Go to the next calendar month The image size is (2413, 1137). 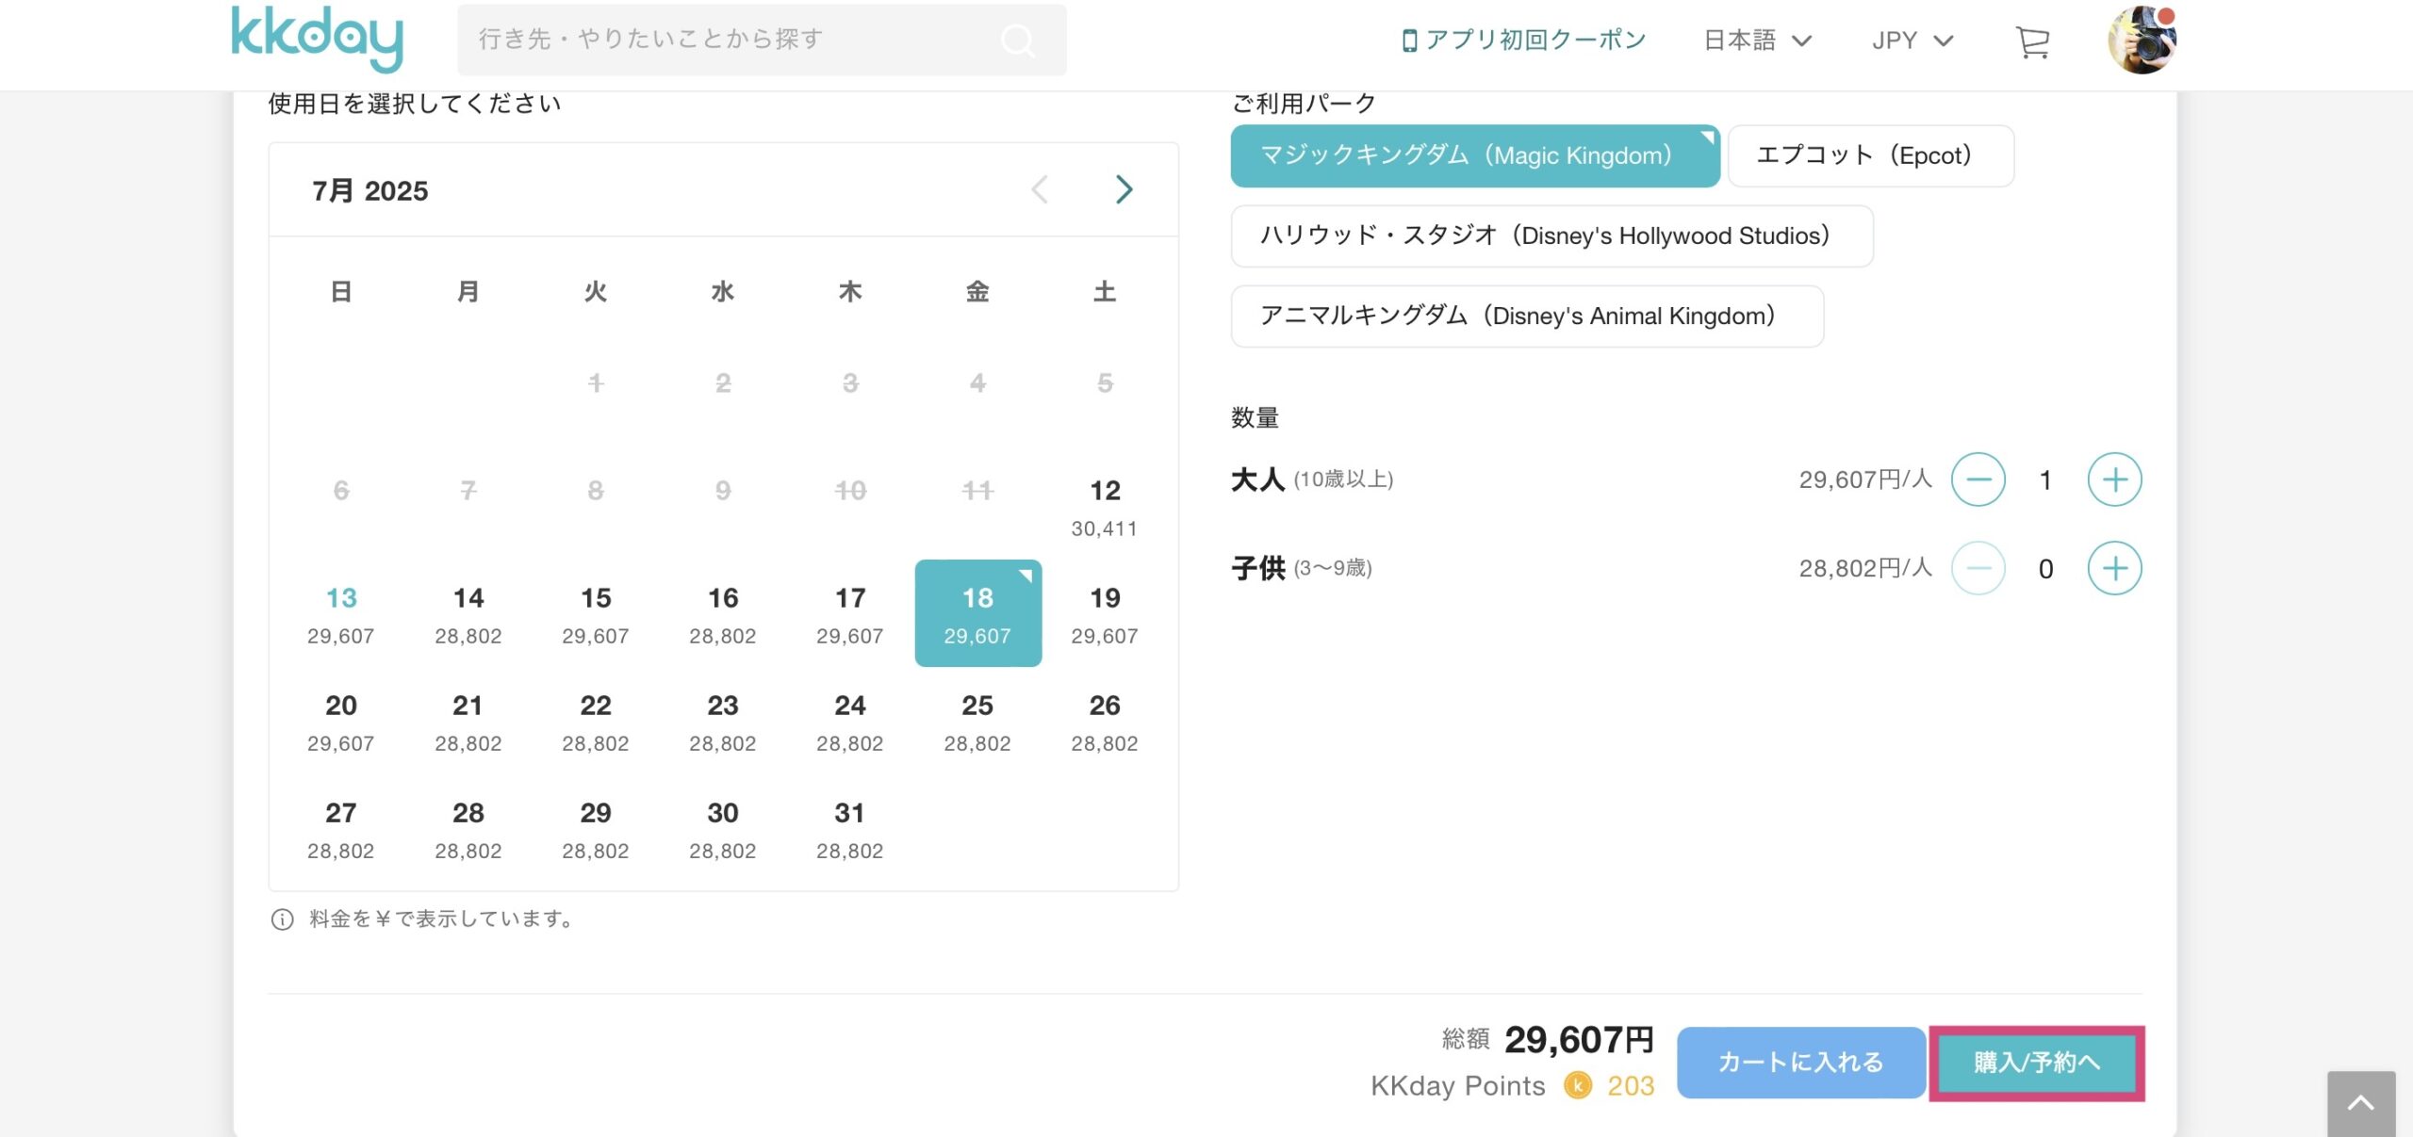click(1124, 189)
